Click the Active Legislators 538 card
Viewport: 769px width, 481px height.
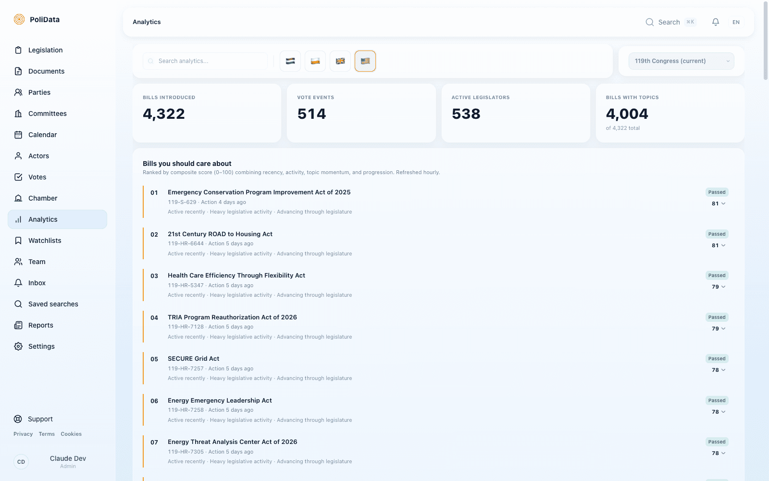point(516,113)
